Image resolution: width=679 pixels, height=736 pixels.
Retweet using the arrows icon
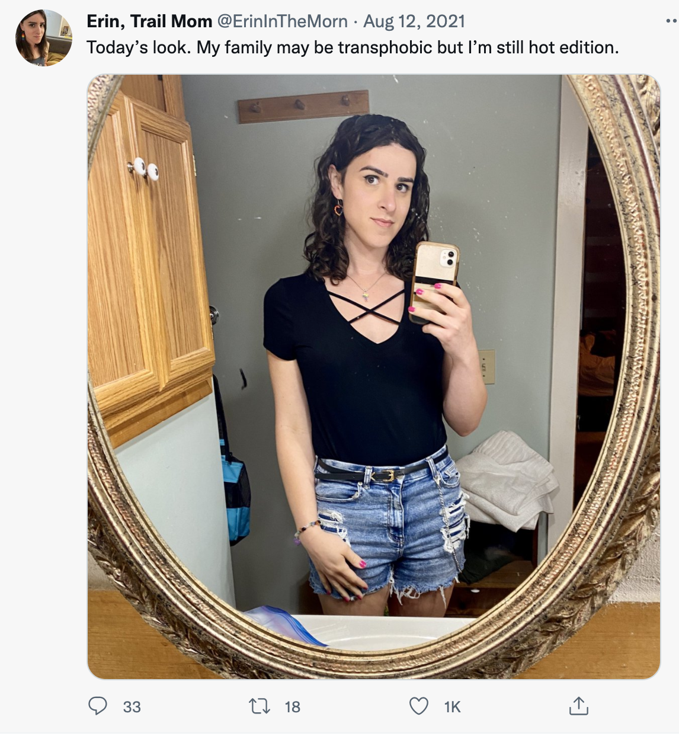coord(260,706)
